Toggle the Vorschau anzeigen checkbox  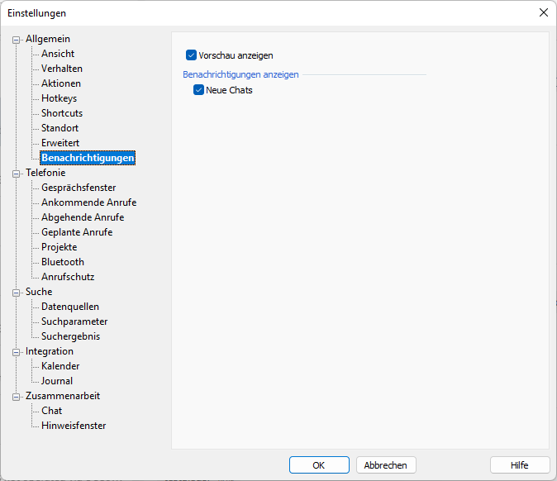coord(192,55)
